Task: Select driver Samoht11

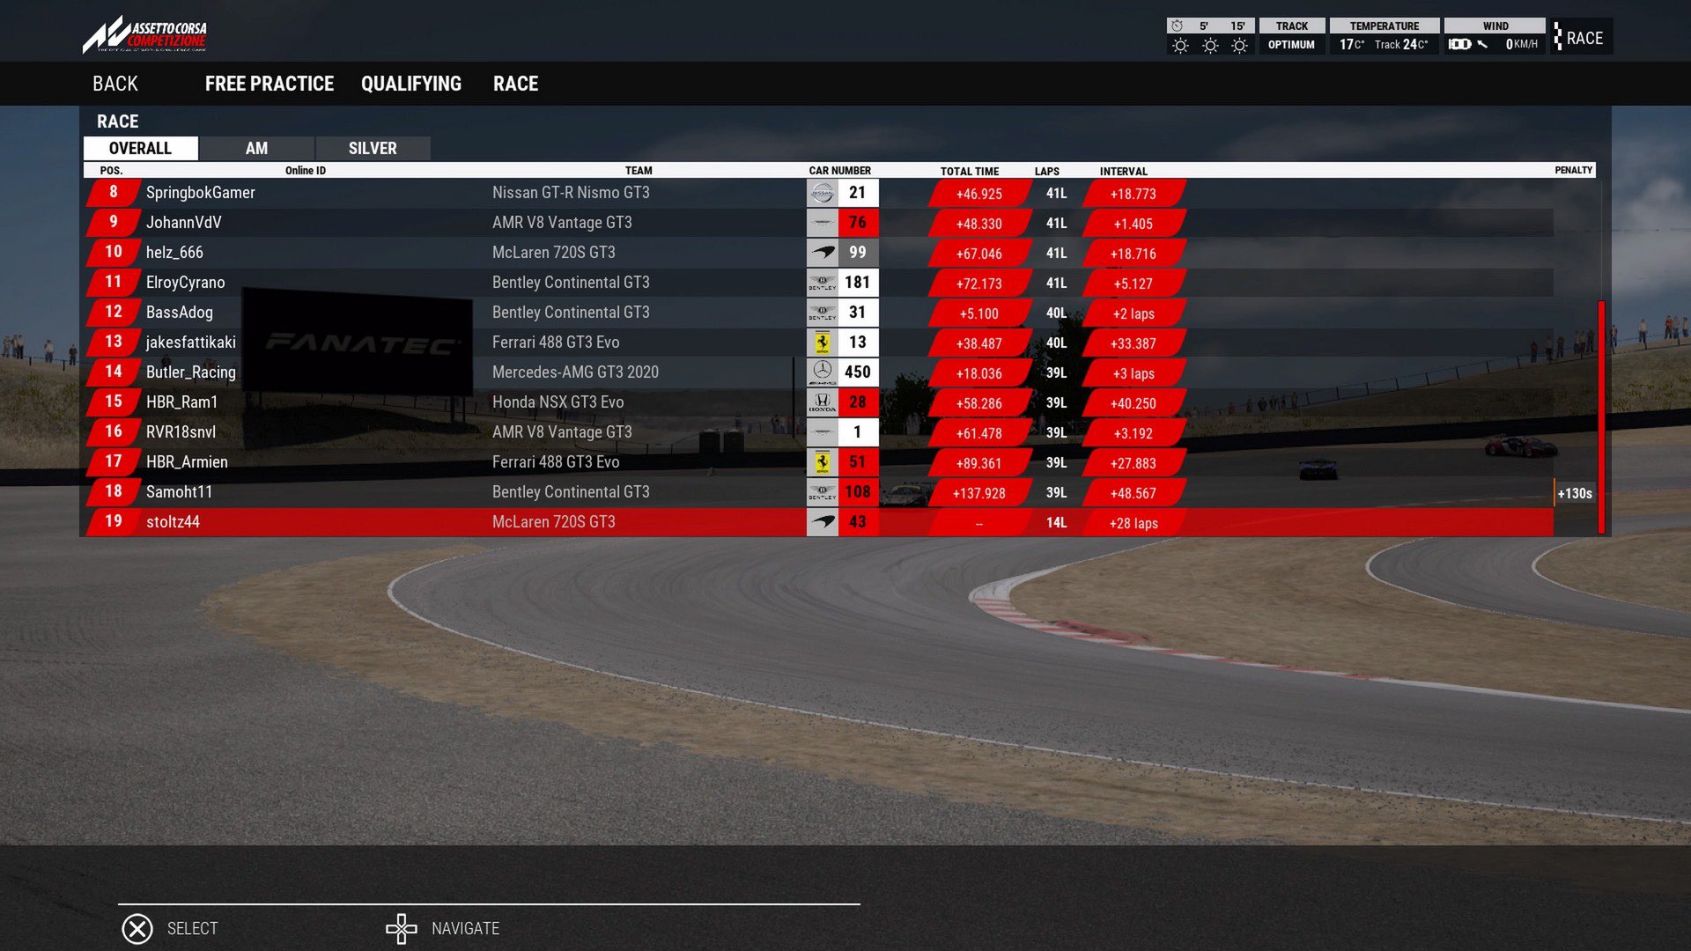Action: pyautogui.click(x=819, y=492)
